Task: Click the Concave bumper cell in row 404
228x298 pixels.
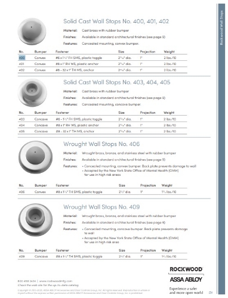Action: pyautogui.click(x=41, y=125)
